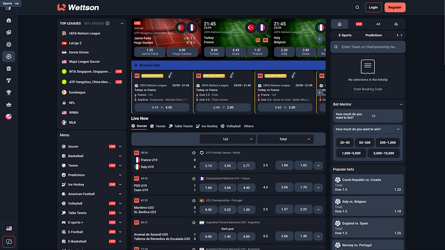Select the 200-1,000 win range
Image resolution: width=445 pixels, height=250 pixels.
388,143
